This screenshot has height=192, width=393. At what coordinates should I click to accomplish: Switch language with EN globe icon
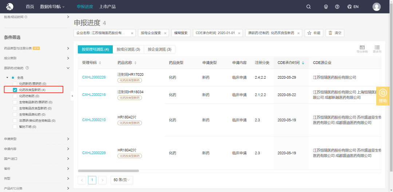click(353, 7)
